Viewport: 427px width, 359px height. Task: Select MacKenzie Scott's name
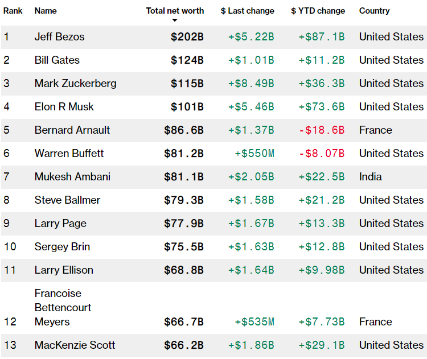75,345
